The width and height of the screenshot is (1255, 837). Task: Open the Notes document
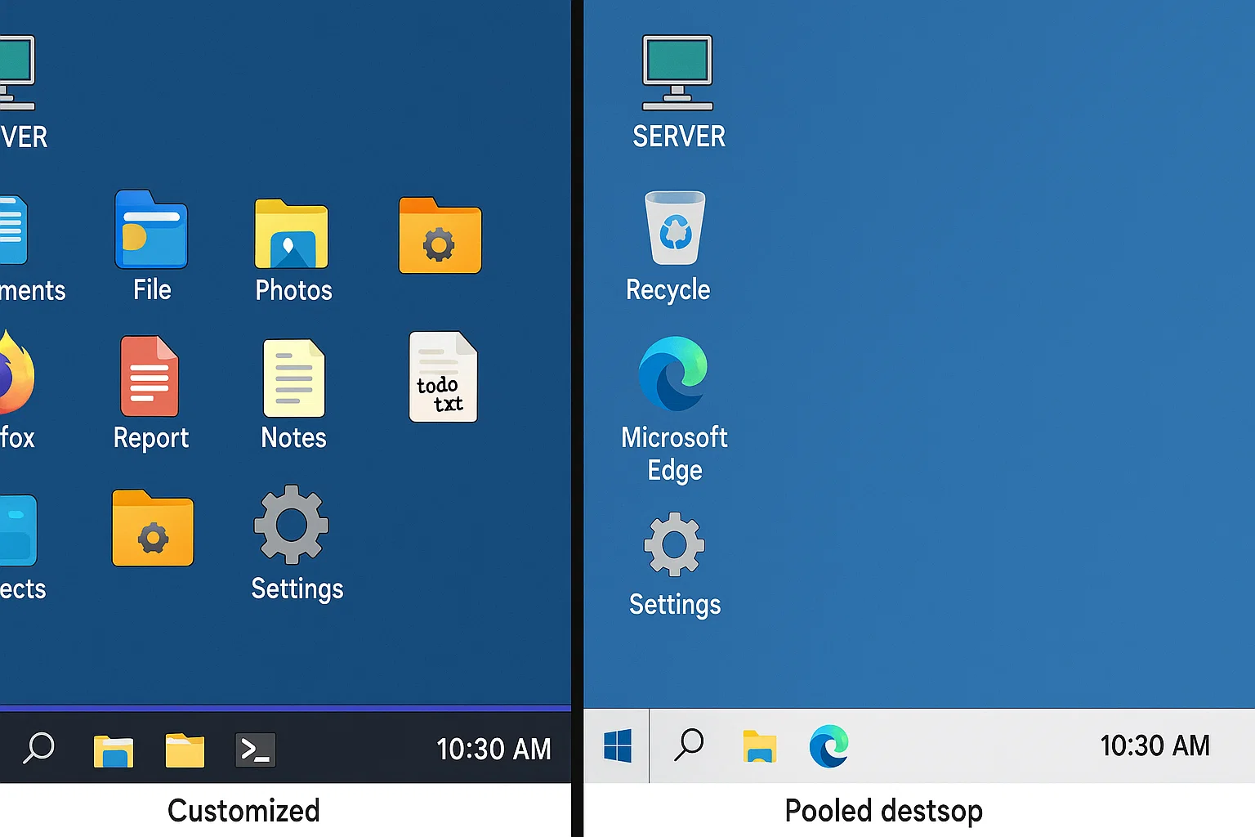click(292, 378)
